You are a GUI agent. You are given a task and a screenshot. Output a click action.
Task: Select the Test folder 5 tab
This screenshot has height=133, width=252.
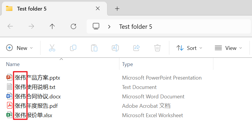32,9
